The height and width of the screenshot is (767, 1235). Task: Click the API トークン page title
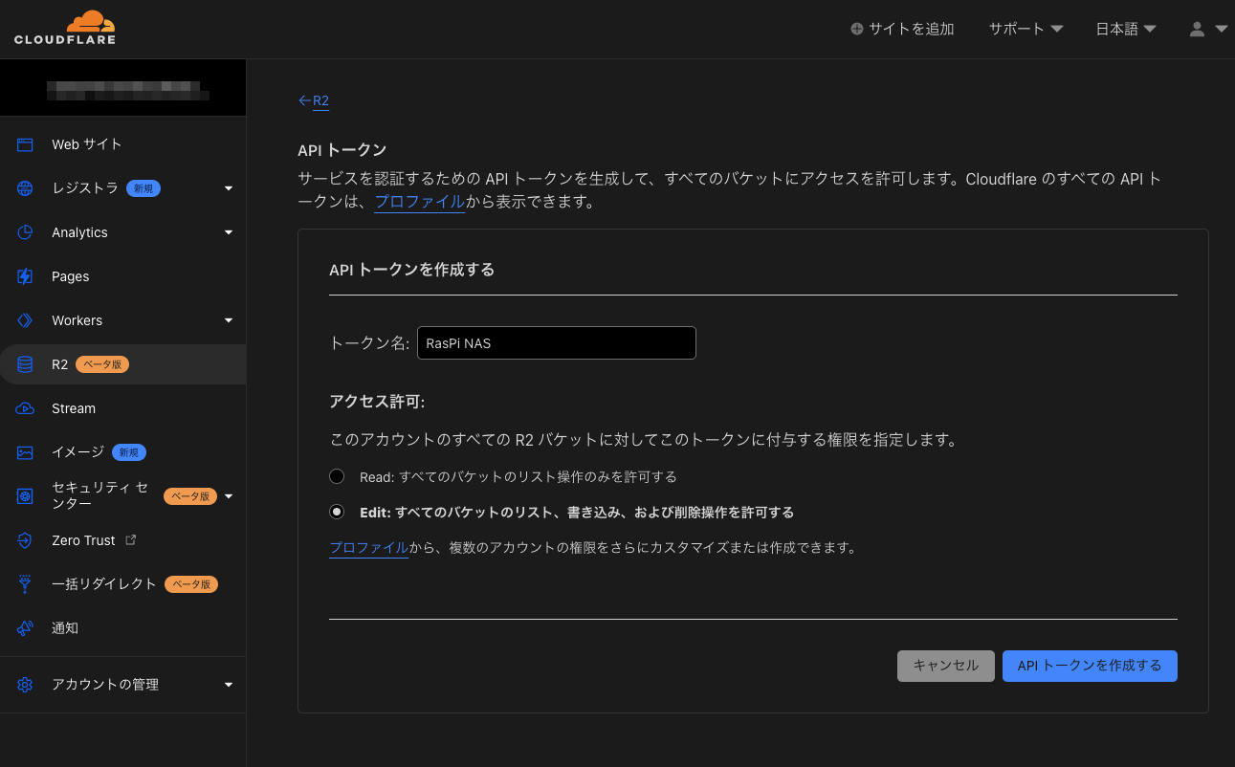tap(342, 149)
